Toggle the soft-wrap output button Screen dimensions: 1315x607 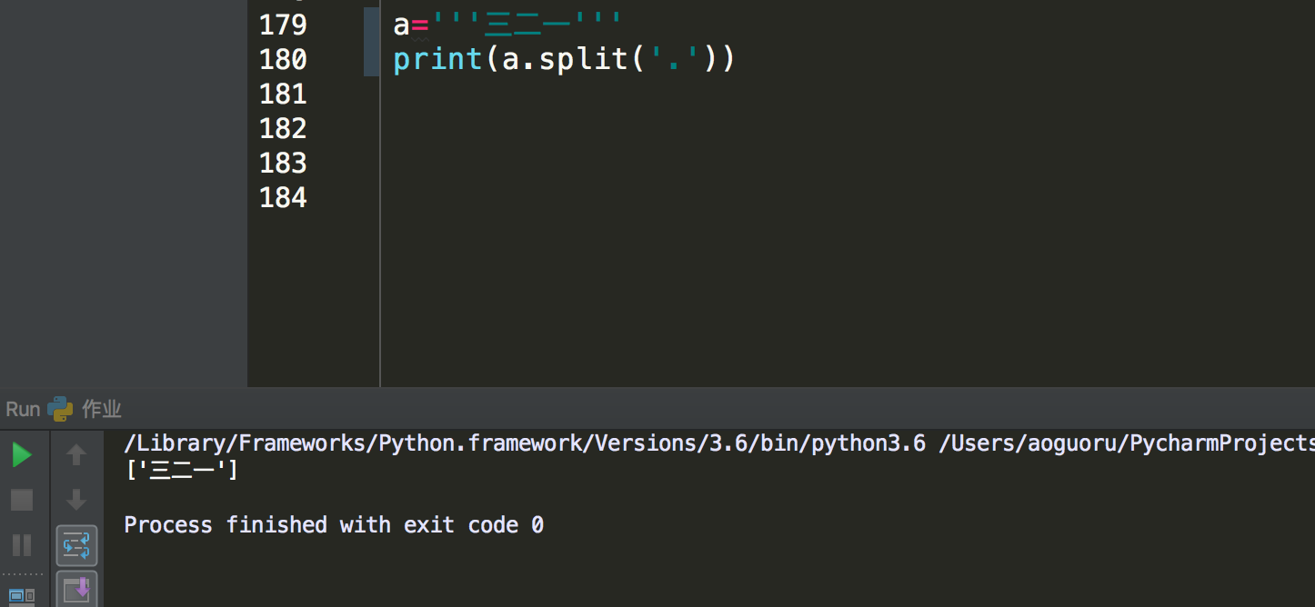pyautogui.click(x=76, y=545)
